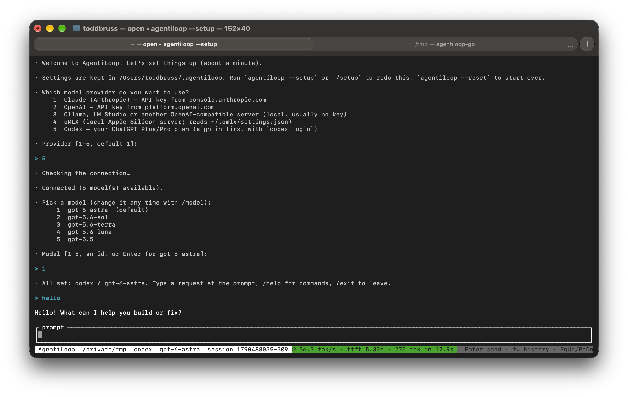
Task: Click the 'Welcome to AgentiLoop!' line
Action: 152,63
